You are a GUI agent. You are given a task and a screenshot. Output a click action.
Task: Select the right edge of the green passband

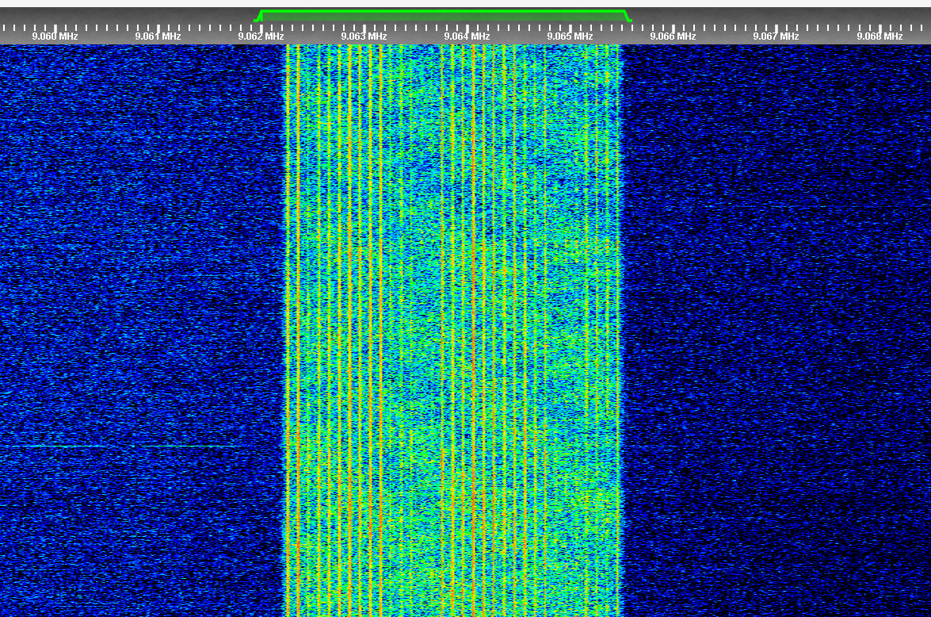click(x=628, y=16)
